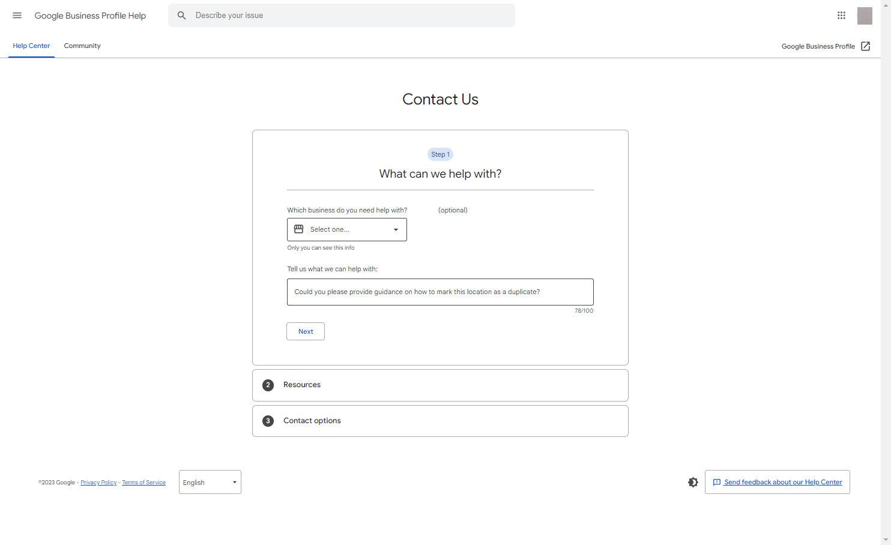Viewport: 891px width, 545px height.
Task: Open Google Business Profile external link icon
Action: [865, 46]
